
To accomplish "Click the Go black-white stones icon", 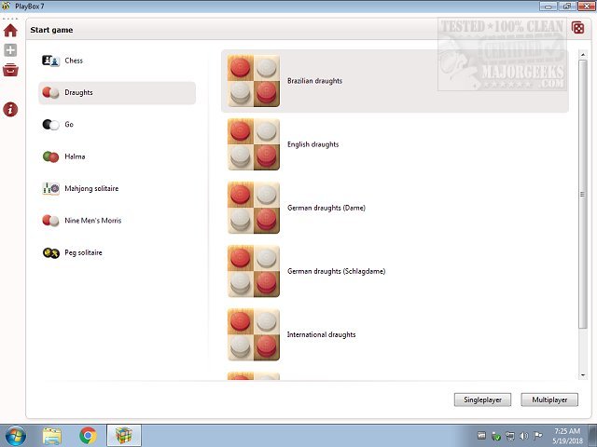I will click(50, 125).
